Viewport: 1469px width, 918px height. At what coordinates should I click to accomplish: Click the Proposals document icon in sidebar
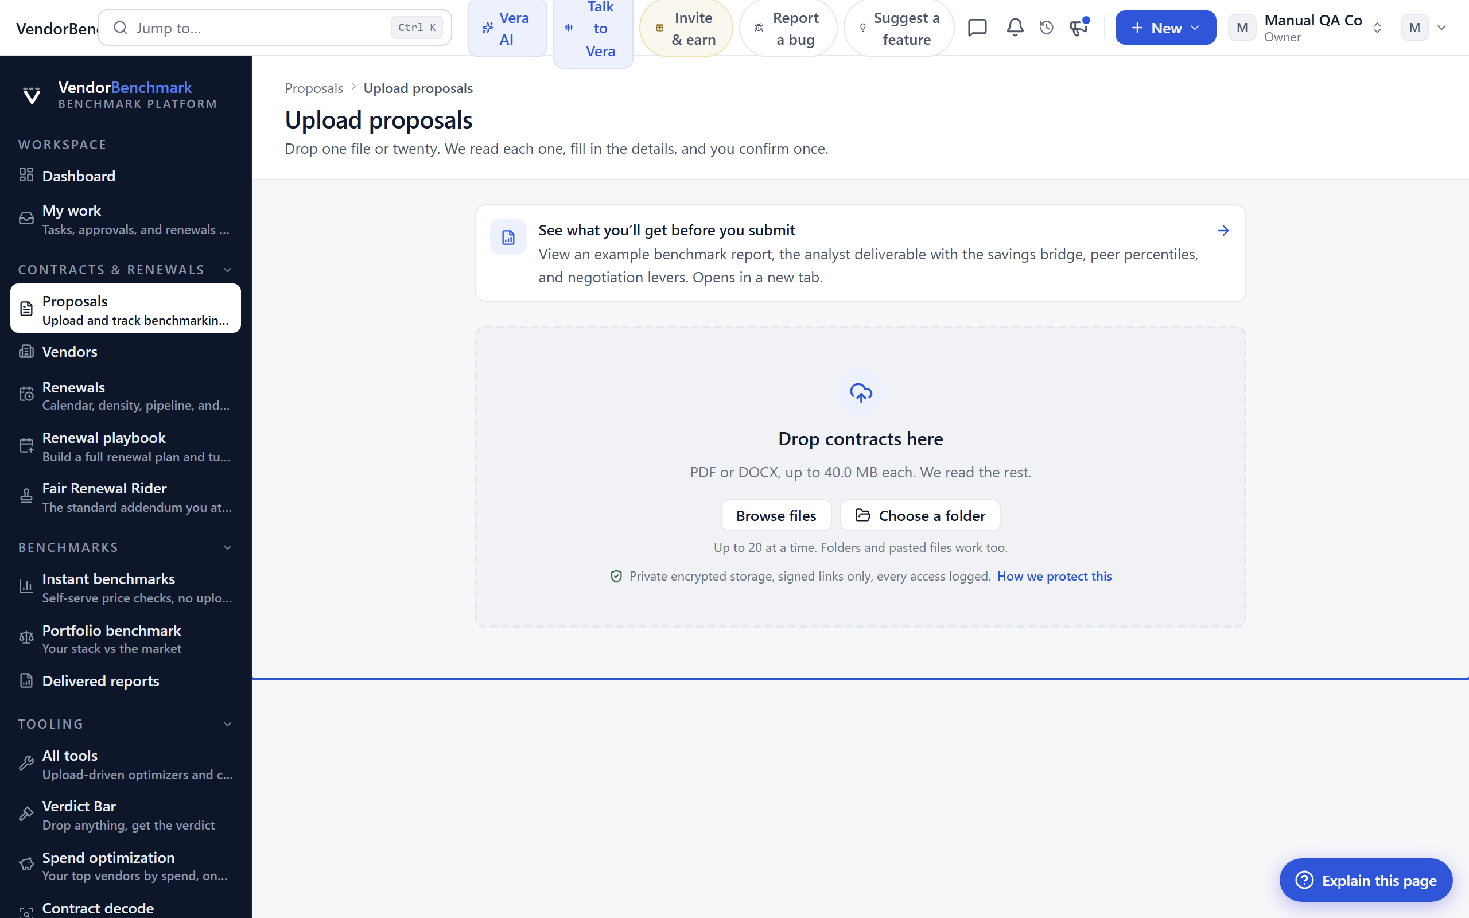(x=26, y=309)
